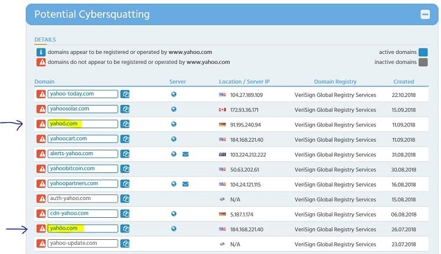Sort by the Created column header
Screen dimensions: 441x254
coord(403,82)
